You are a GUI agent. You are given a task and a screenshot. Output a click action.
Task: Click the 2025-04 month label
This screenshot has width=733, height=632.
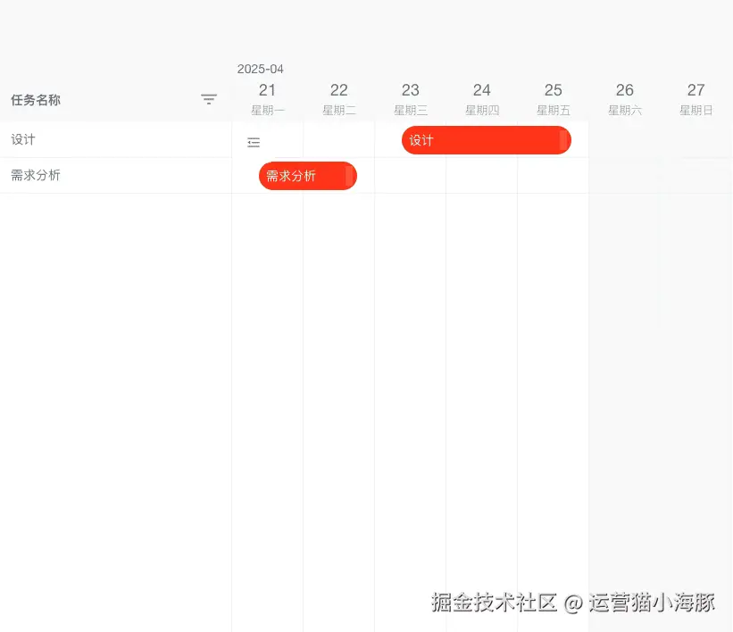tap(260, 68)
